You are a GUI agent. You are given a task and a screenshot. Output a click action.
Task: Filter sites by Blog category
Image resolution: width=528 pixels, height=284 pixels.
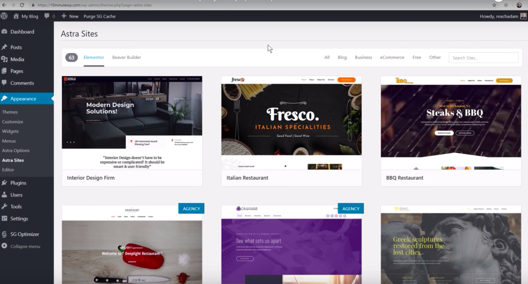pos(342,57)
